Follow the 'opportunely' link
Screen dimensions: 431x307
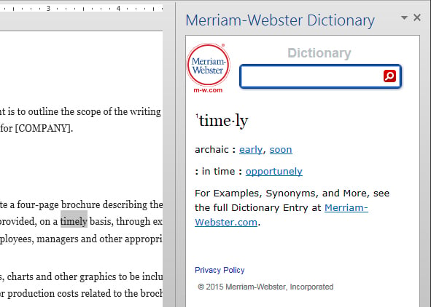(273, 171)
